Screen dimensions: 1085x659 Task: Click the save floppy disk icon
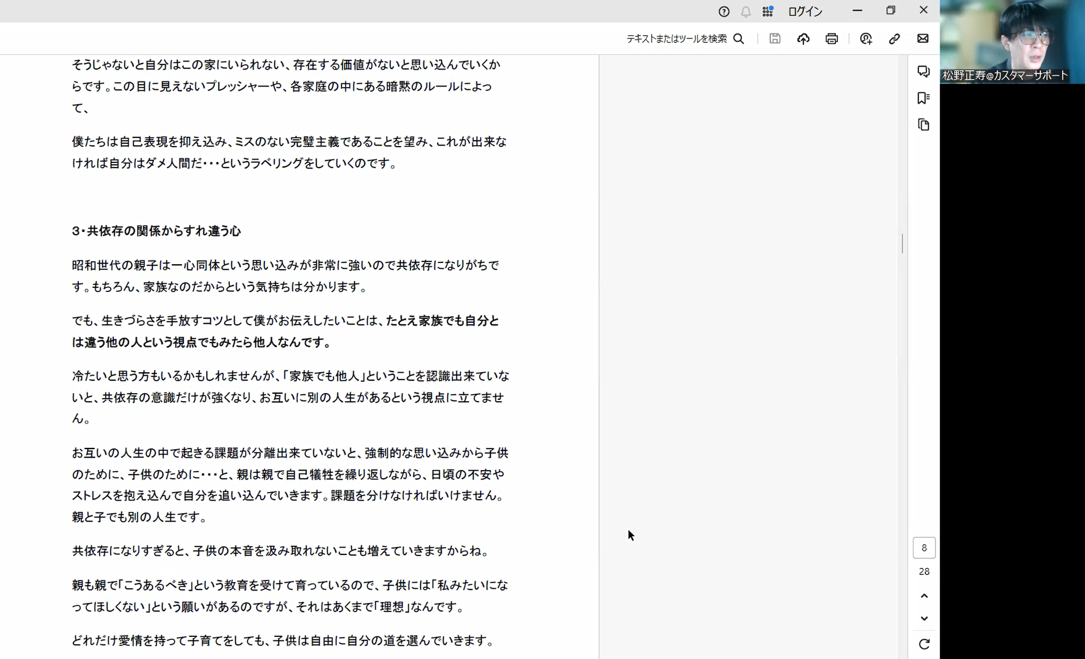[x=775, y=38]
